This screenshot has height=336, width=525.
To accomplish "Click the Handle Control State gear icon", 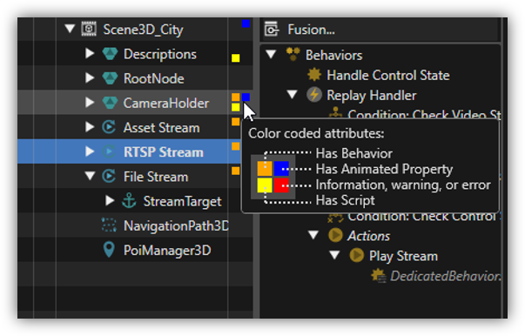I will point(314,75).
